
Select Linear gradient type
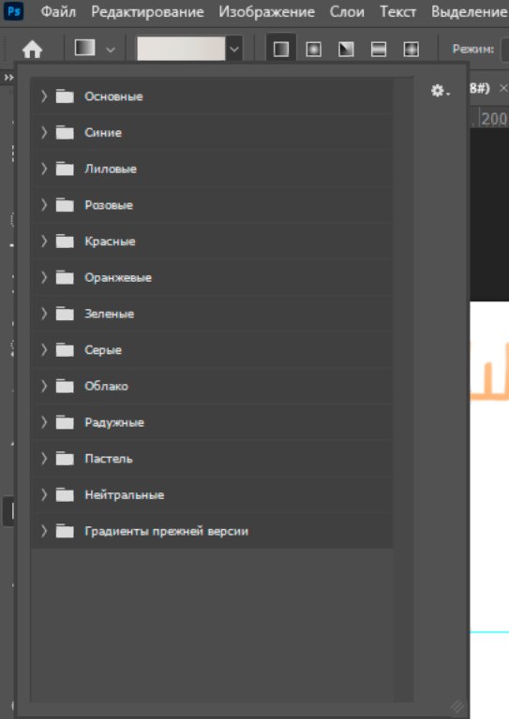pyautogui.click(x=281, y=49)
